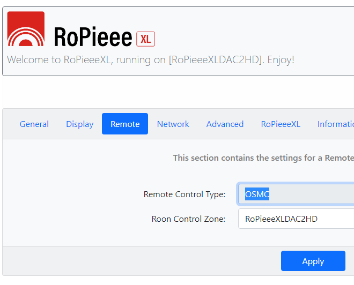The height and width of the screenshot is (285, 354).
Task: Click the Roon Control Zone field
Action: pos(296,219)
